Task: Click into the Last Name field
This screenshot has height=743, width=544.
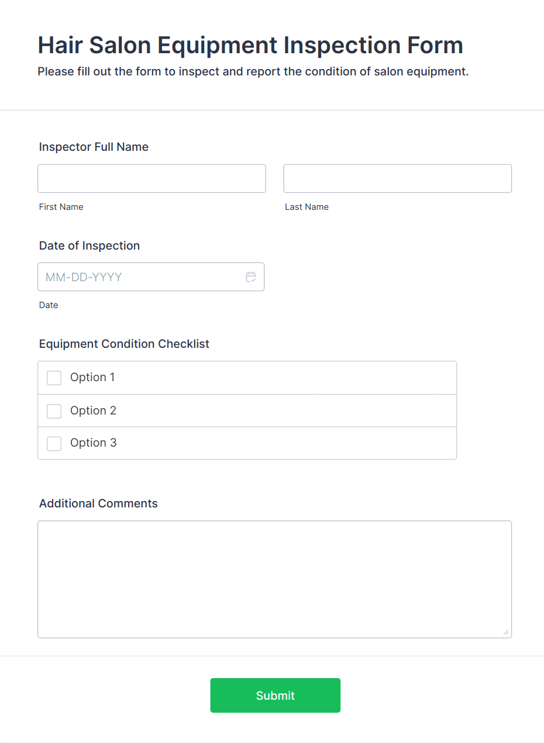Action: coord(398,178)
